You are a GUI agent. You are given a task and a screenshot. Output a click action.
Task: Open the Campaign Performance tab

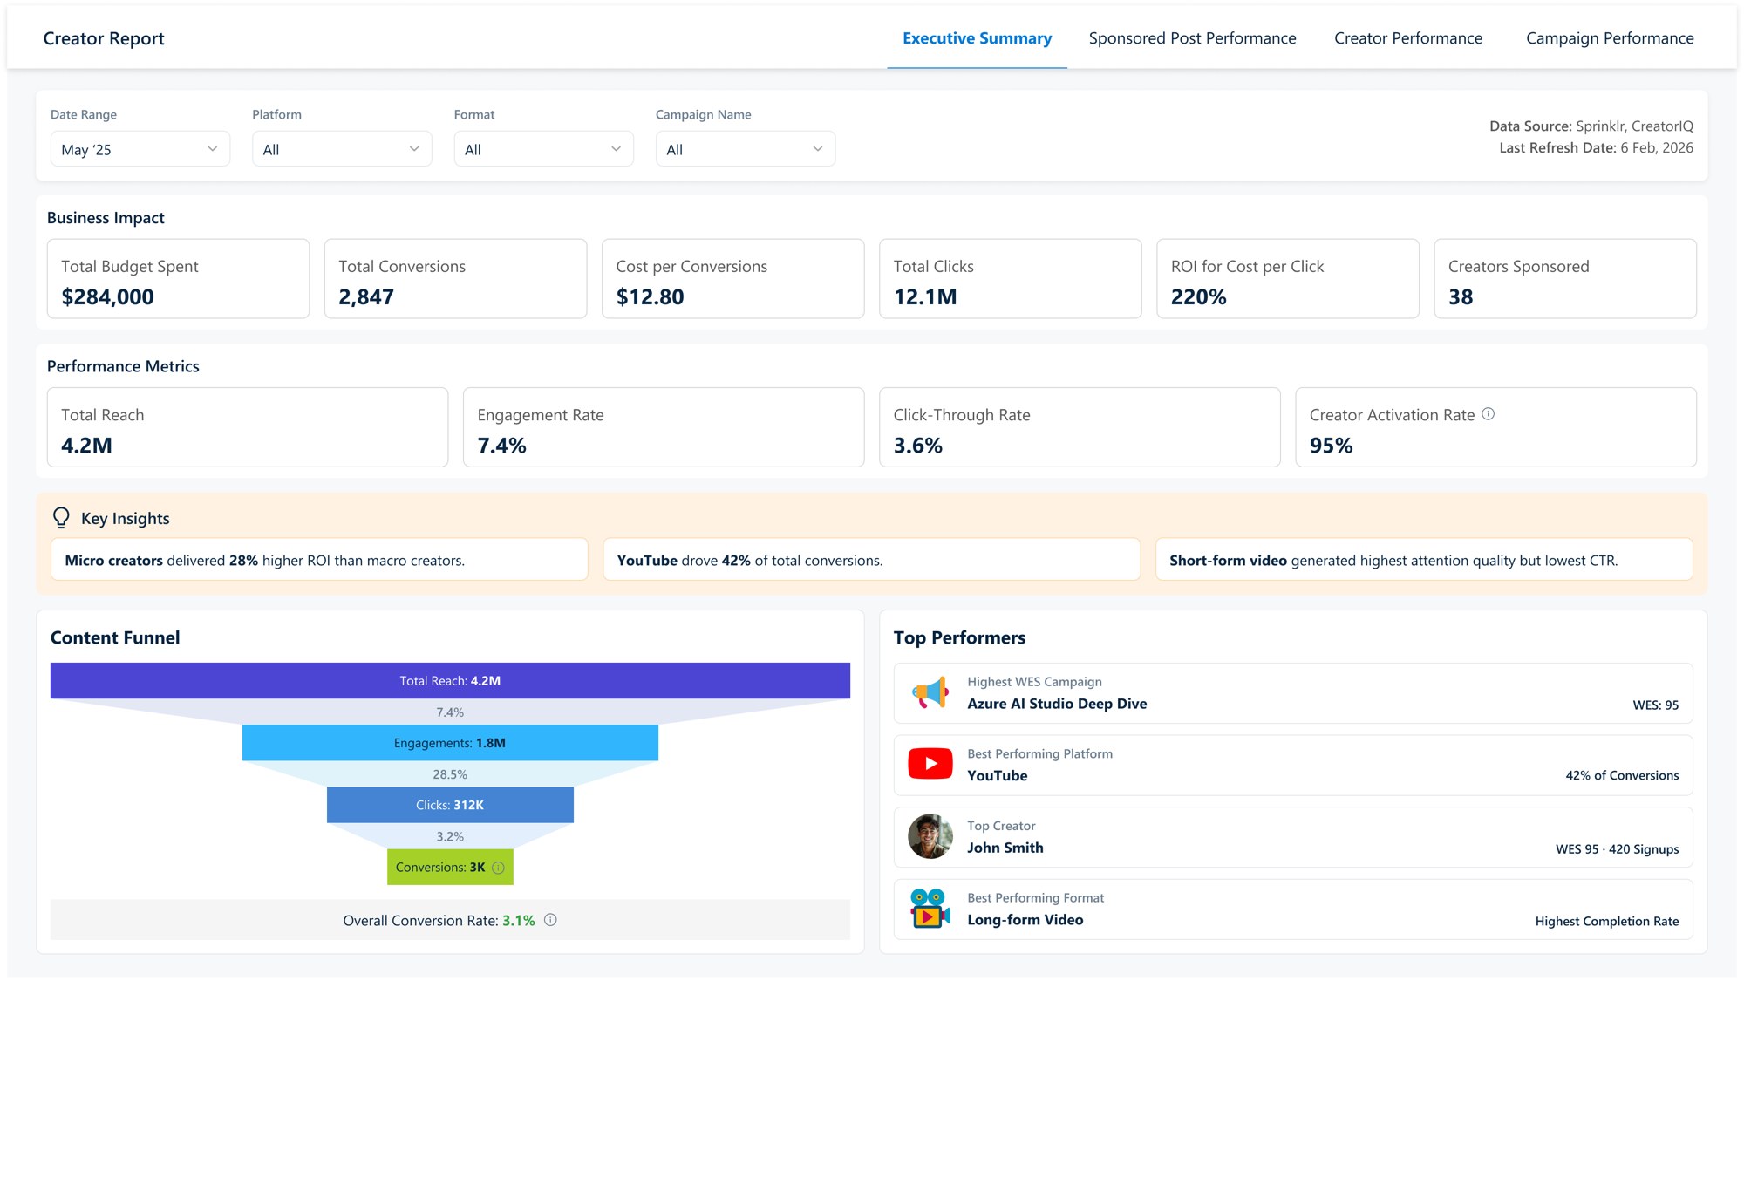point(1610,38)
